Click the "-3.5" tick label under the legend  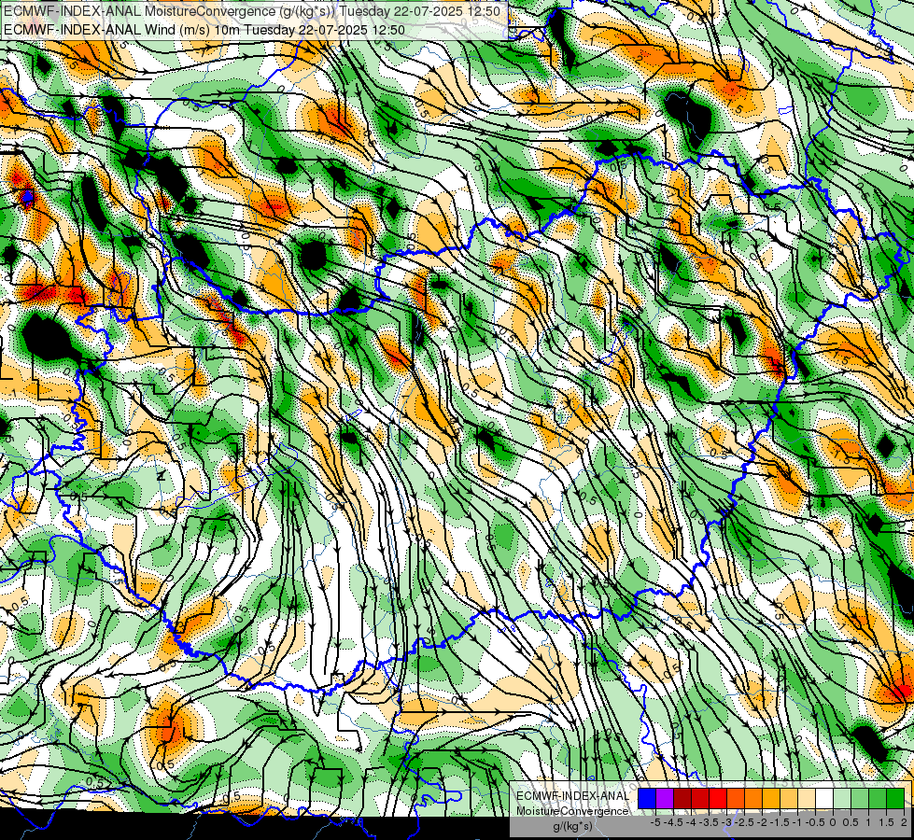pos(709,822)
